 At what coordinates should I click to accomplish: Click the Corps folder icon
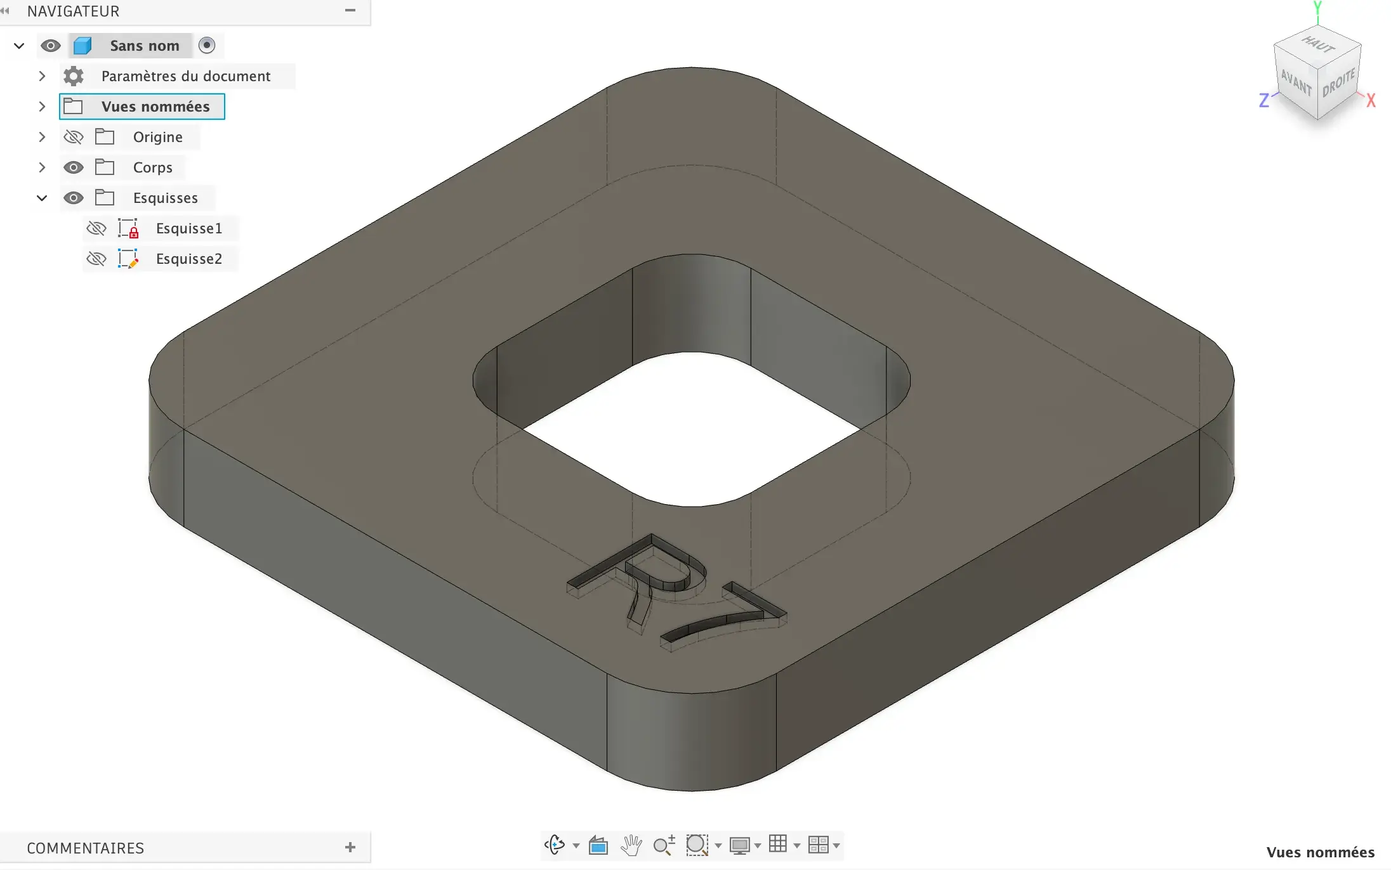[x=105, y=167]
